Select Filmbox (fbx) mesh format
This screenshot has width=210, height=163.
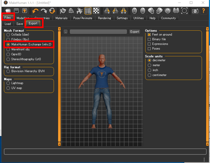(18, 39)
